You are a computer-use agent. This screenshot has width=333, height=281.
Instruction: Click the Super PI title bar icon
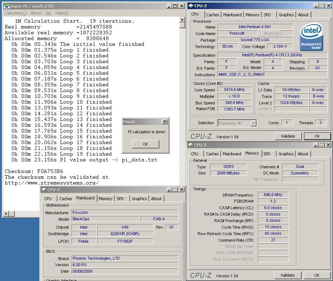click(x=7, y=6)
